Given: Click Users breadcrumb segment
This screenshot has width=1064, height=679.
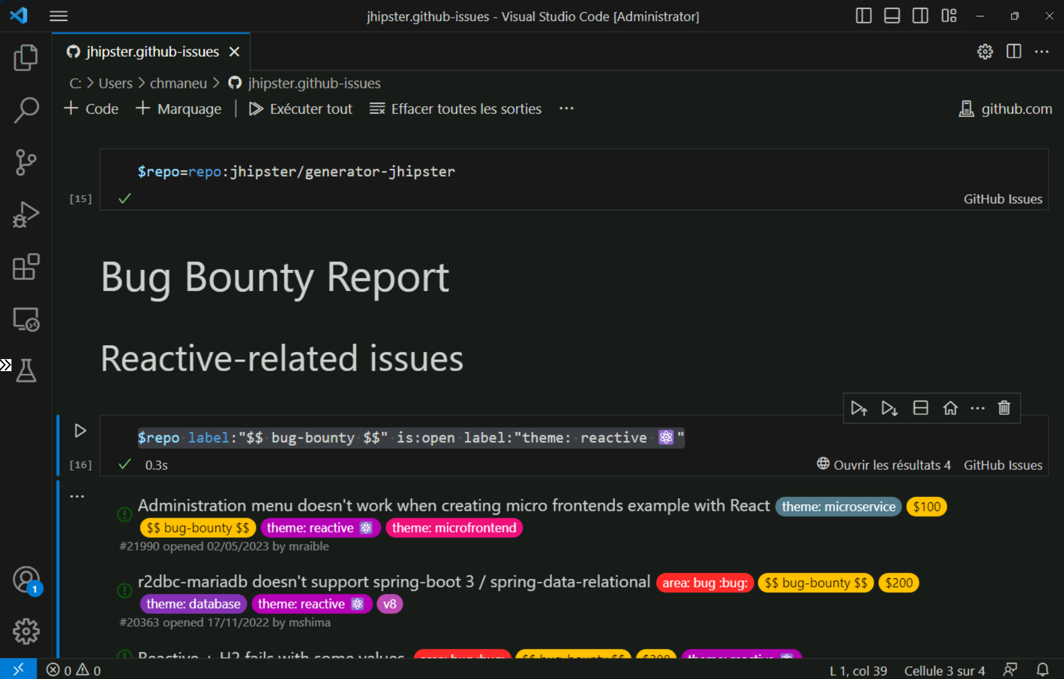Looking at the screenshot, I should pos(116,83).
